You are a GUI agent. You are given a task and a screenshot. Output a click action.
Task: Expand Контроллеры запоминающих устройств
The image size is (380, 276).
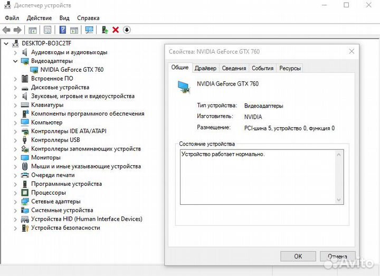click(15, 149)
